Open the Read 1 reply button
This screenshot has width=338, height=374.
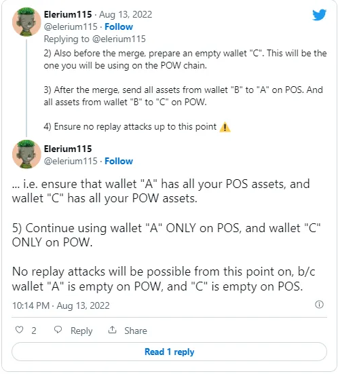169,352
